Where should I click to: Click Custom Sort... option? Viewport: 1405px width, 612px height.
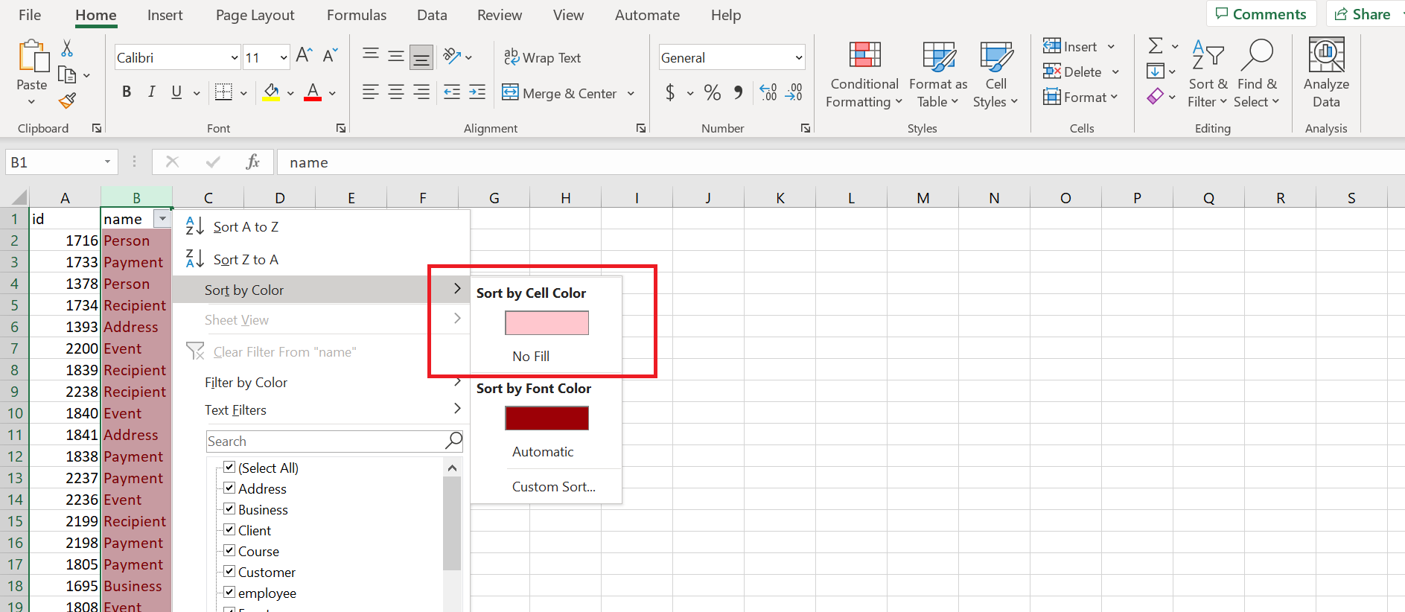tap(553, 487)
